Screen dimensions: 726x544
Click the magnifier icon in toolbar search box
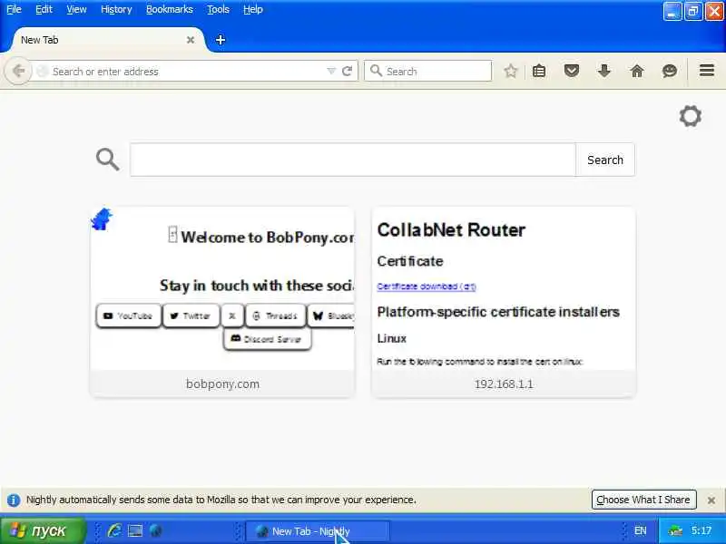click(376, 71)
